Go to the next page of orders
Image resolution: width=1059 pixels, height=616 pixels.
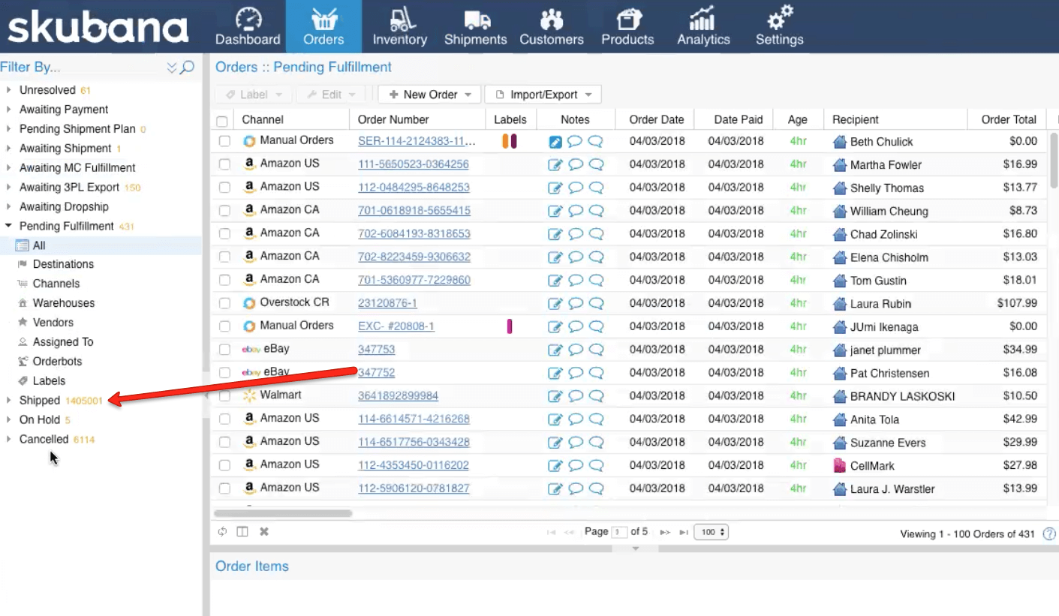[665, 532]
